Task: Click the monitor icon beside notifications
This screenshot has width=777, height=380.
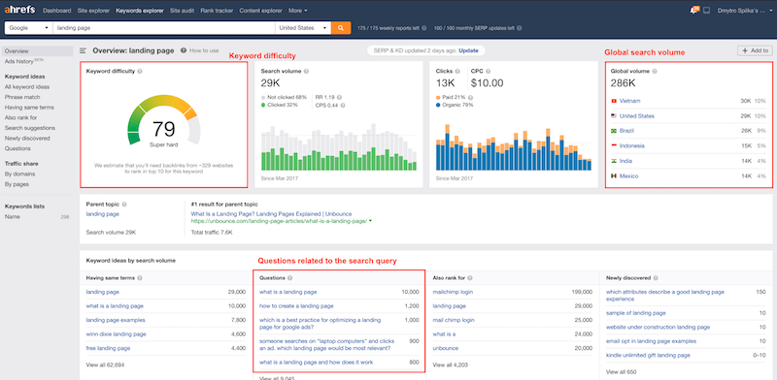Action: click(707, 11)
